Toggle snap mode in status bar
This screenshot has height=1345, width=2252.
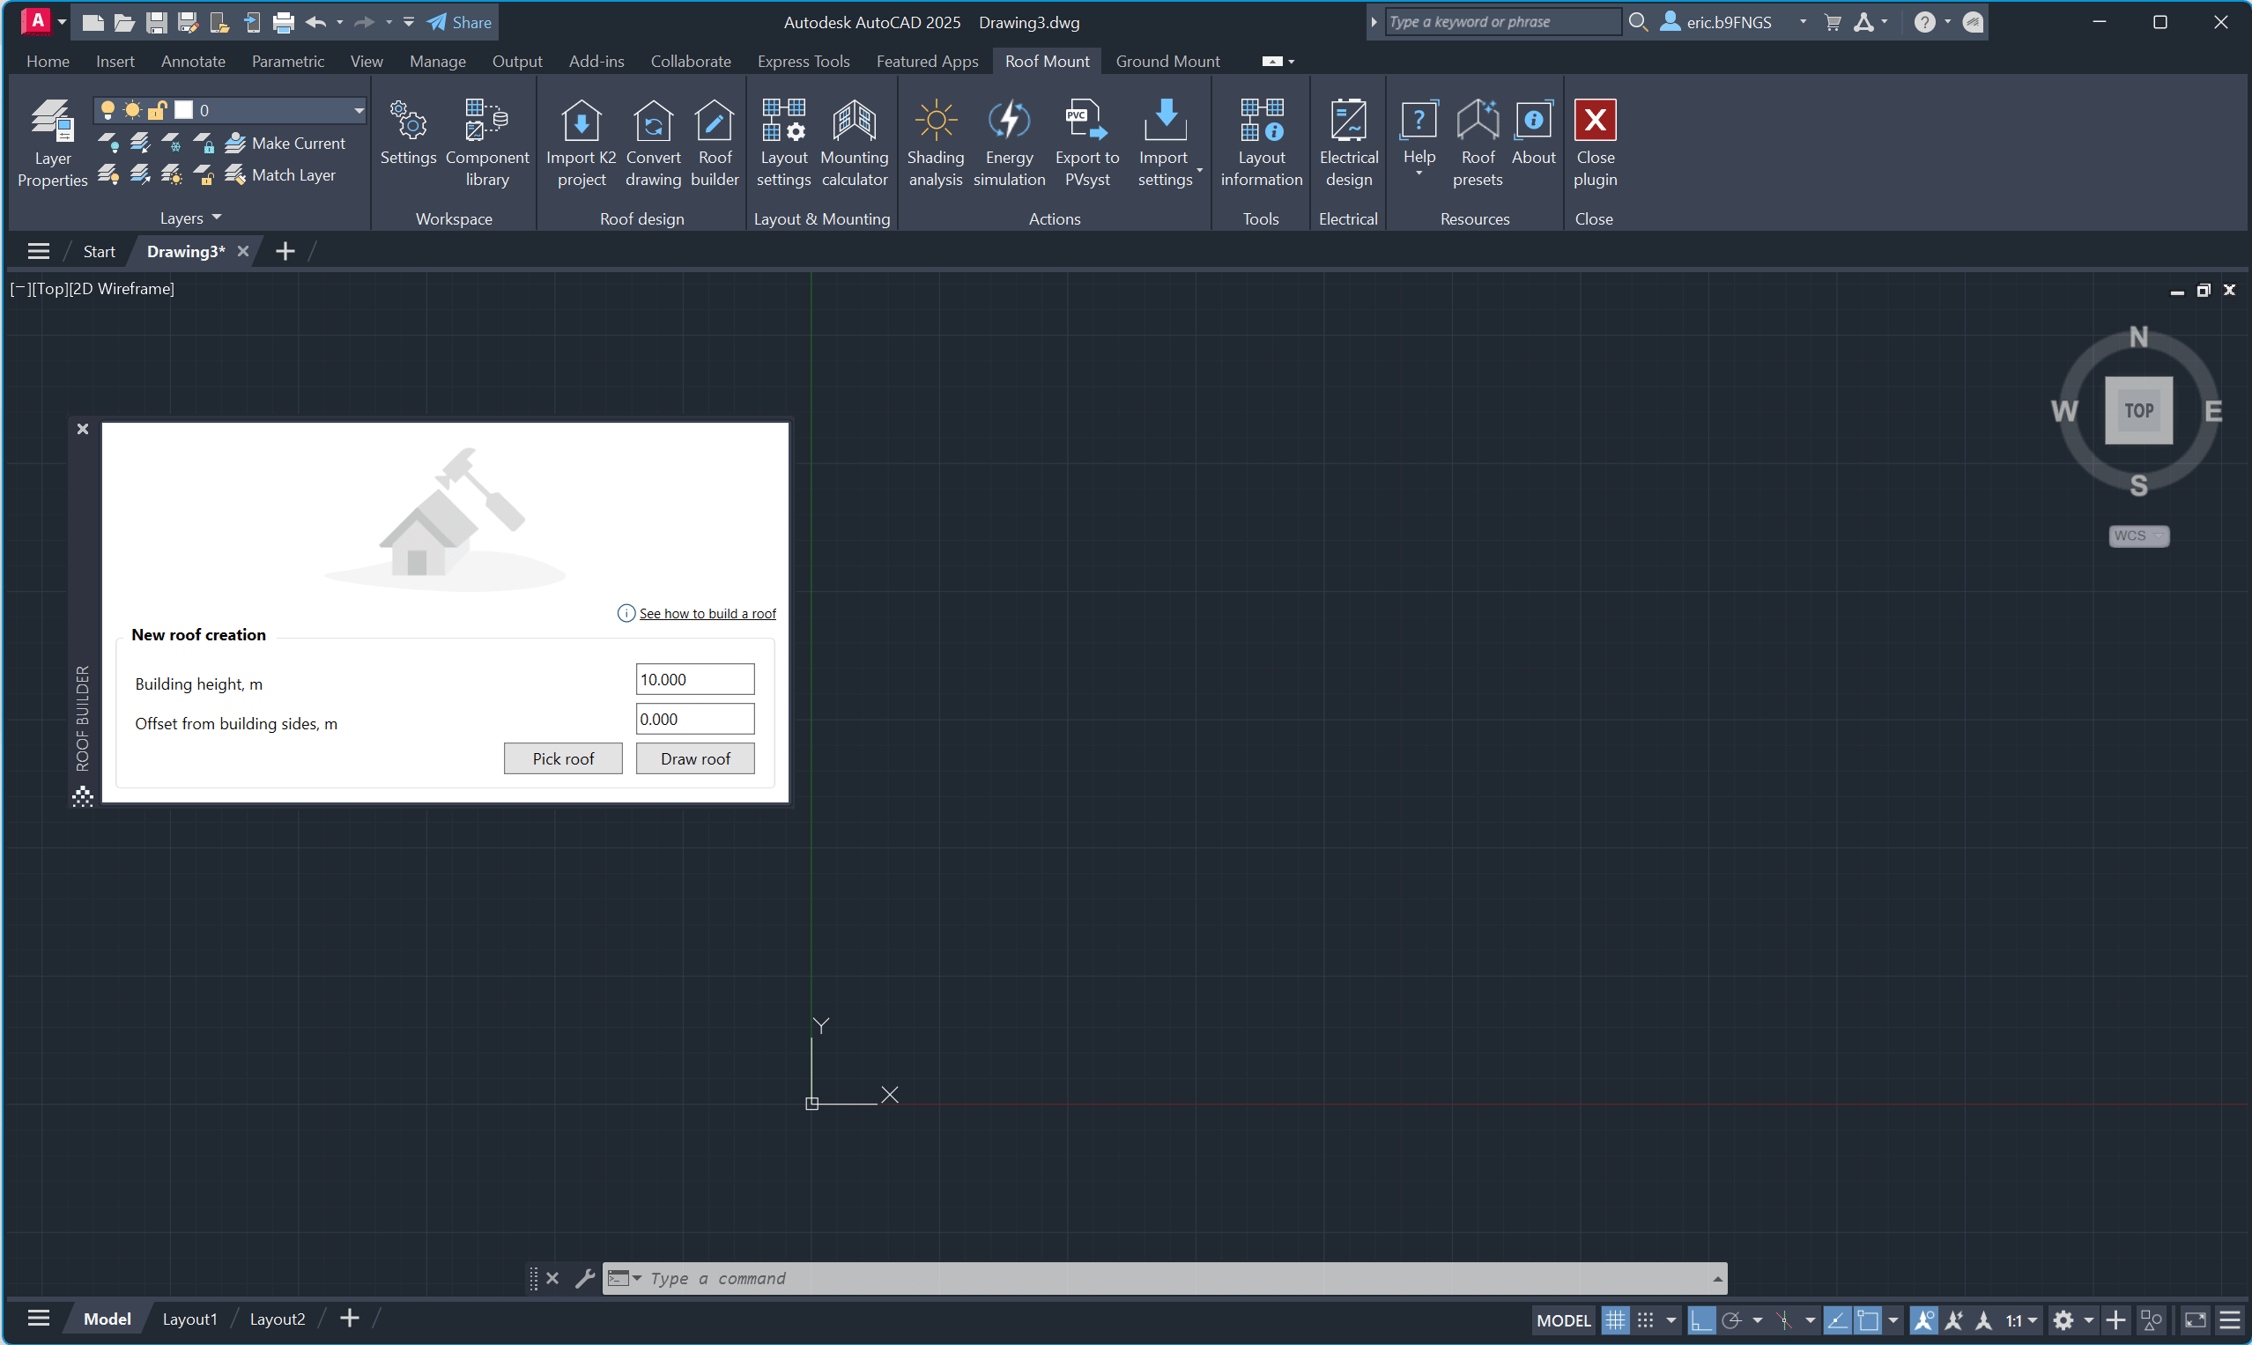pyautogui.click(x=1646, y=1319)
